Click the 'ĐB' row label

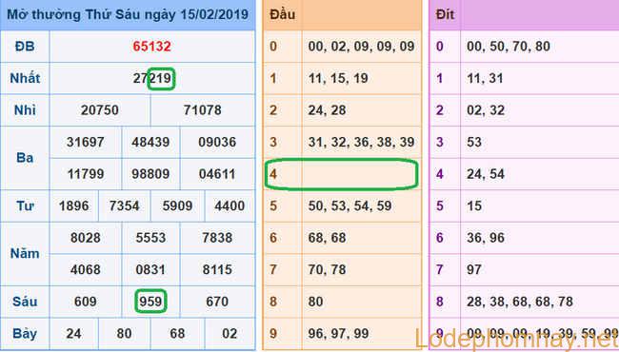[25, 47]
